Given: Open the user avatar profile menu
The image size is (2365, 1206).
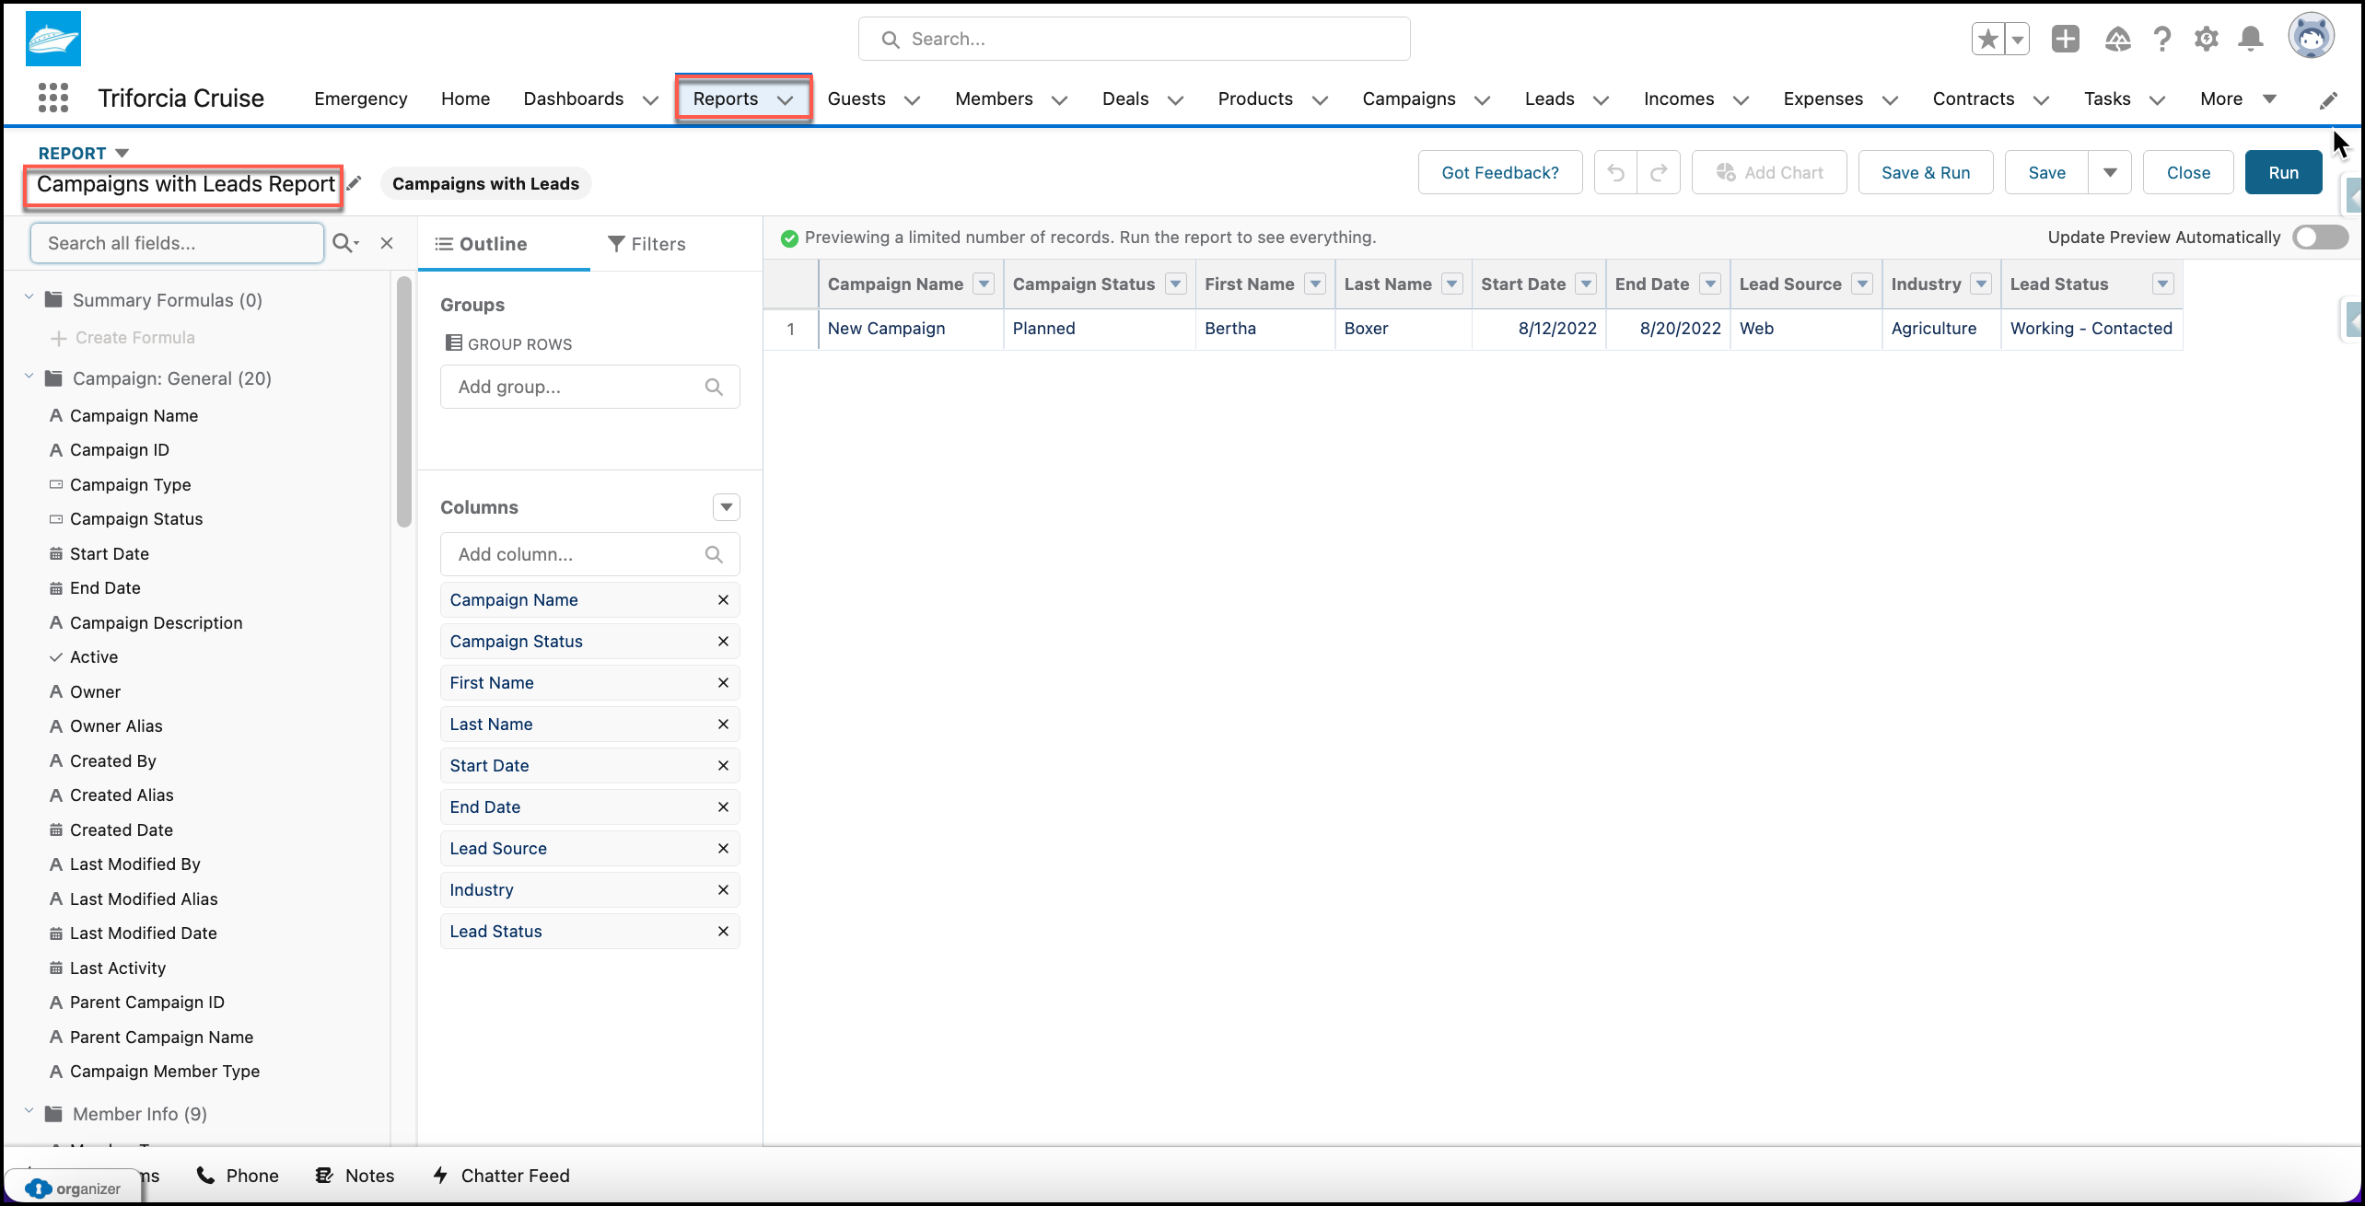Looking at the screenshot, I should coord(2312,37).
